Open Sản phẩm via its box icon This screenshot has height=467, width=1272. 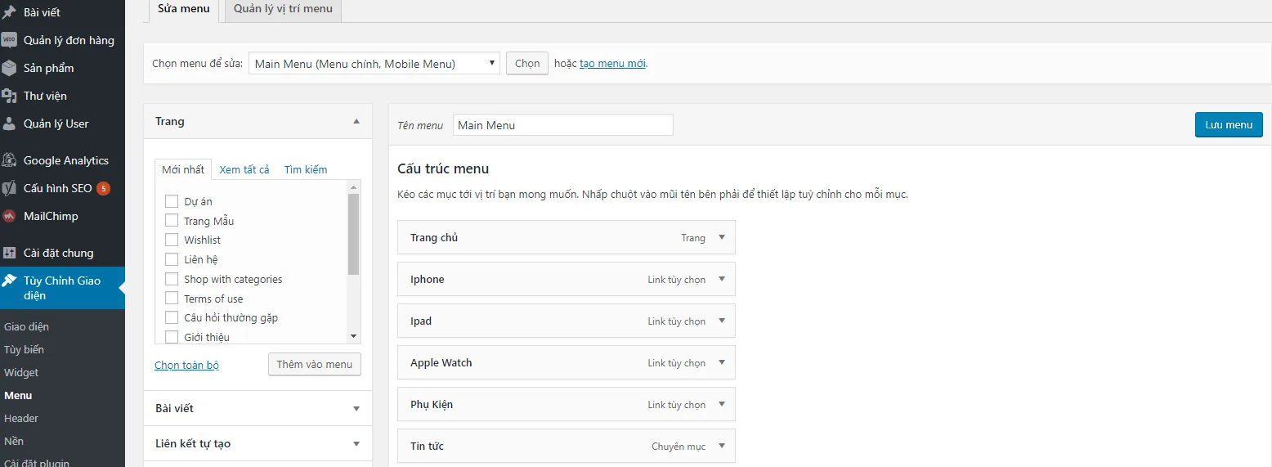9,68
